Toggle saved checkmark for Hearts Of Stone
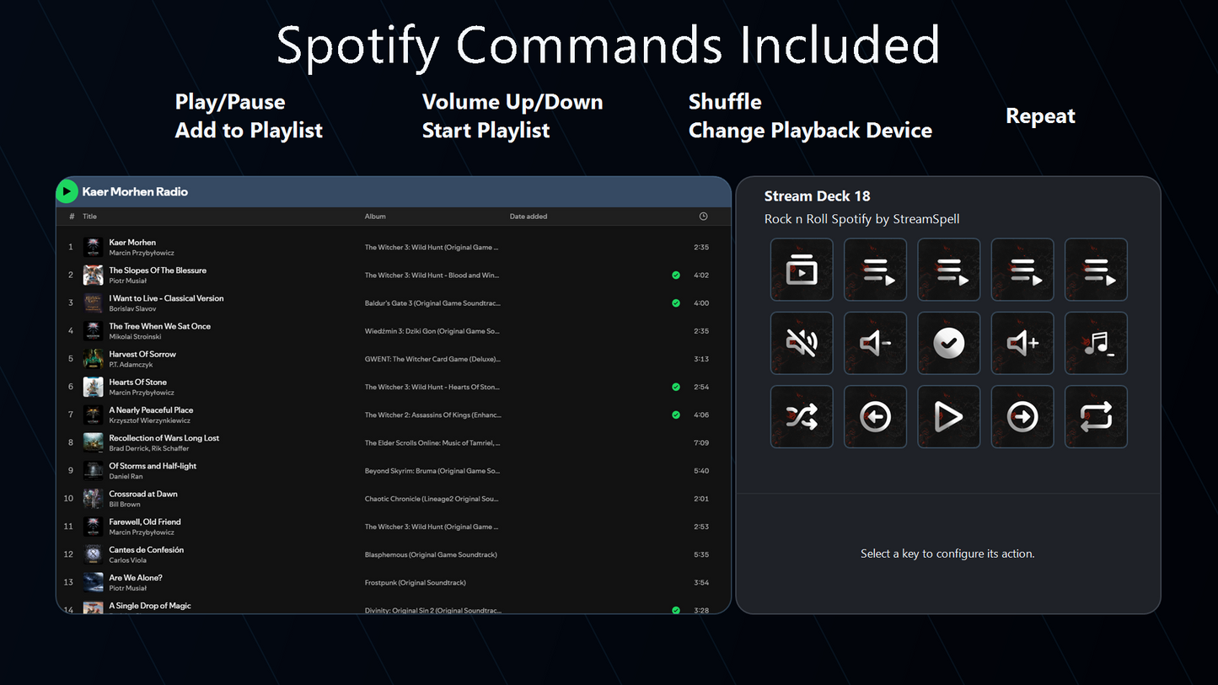Viewport: 1218px width, 685px height. [x=676, y=387]
